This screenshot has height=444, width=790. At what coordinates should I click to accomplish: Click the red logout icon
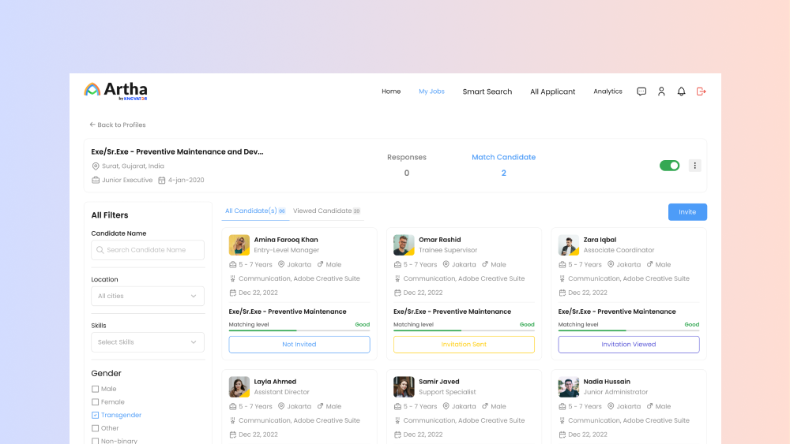coord(701,91)
